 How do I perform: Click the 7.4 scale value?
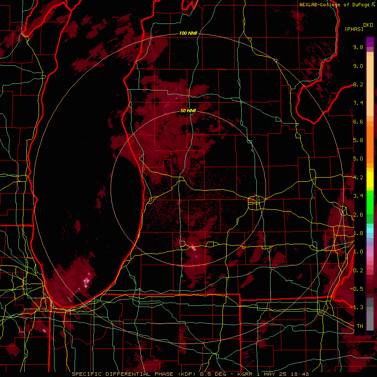(x=358, y=103)
